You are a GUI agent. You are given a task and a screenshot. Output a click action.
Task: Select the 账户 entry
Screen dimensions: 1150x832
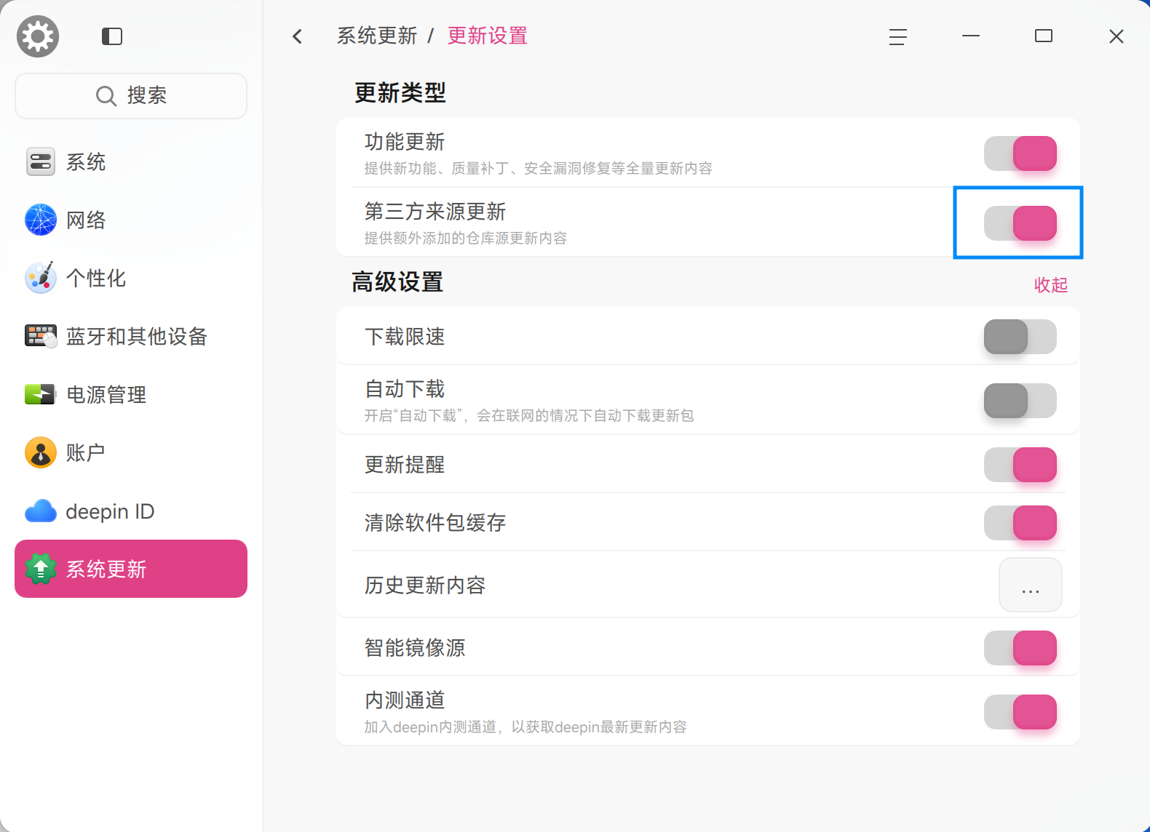pyautogui.click(x=131, y=452)
